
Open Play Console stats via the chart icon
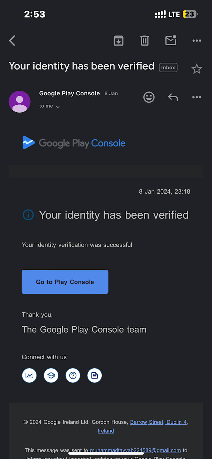[x=29, y=375]
